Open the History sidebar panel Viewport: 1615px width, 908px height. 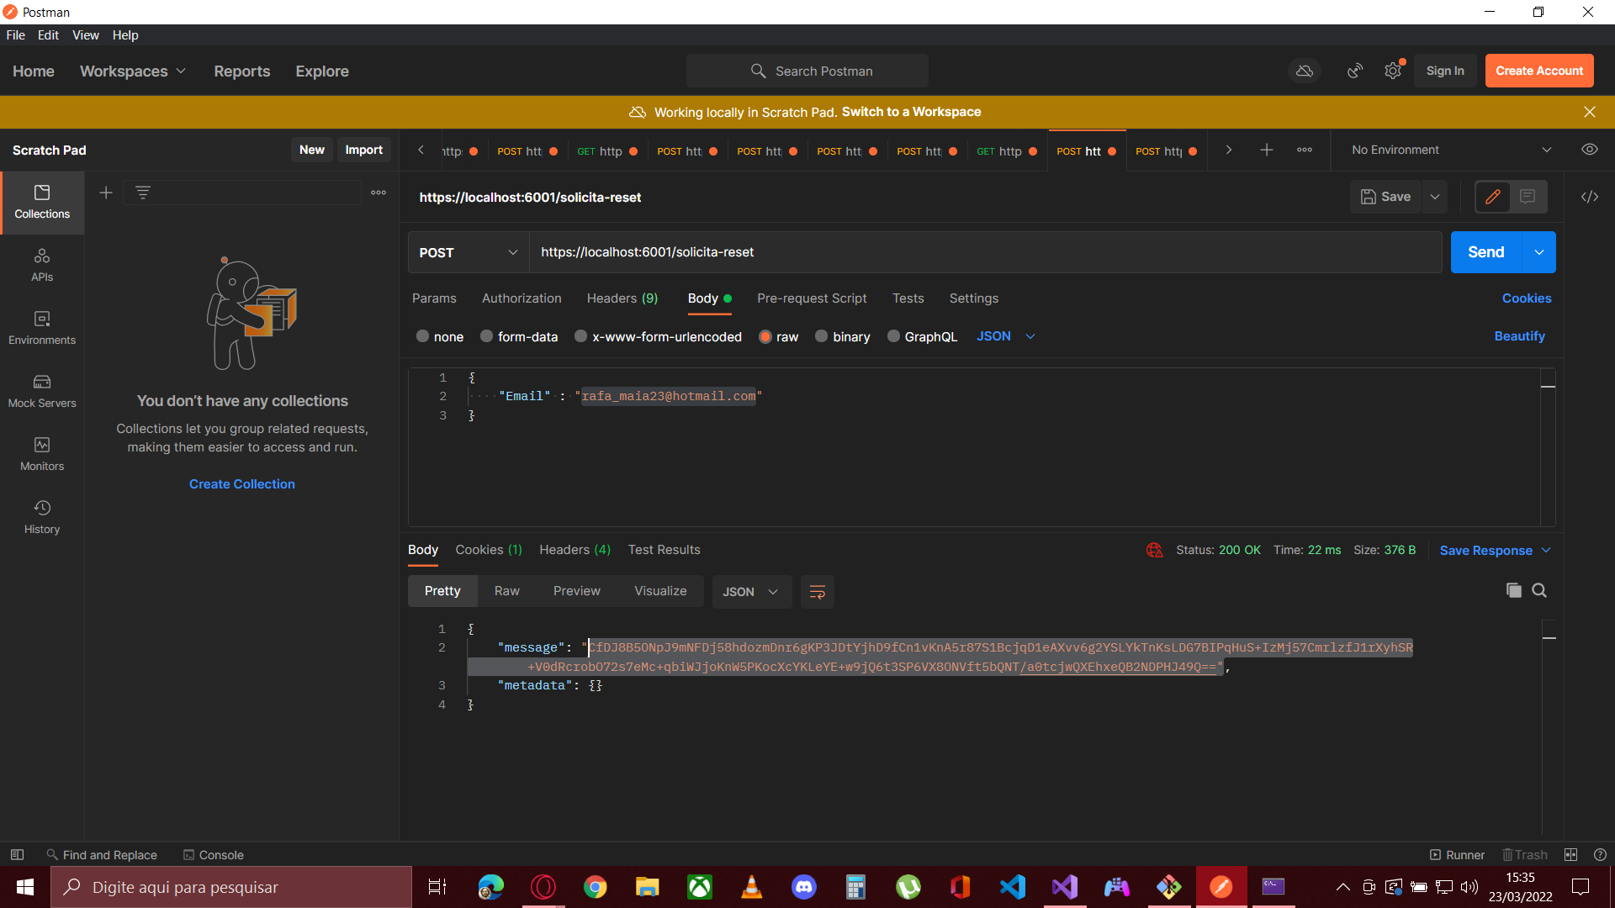[x=42, y=518]
